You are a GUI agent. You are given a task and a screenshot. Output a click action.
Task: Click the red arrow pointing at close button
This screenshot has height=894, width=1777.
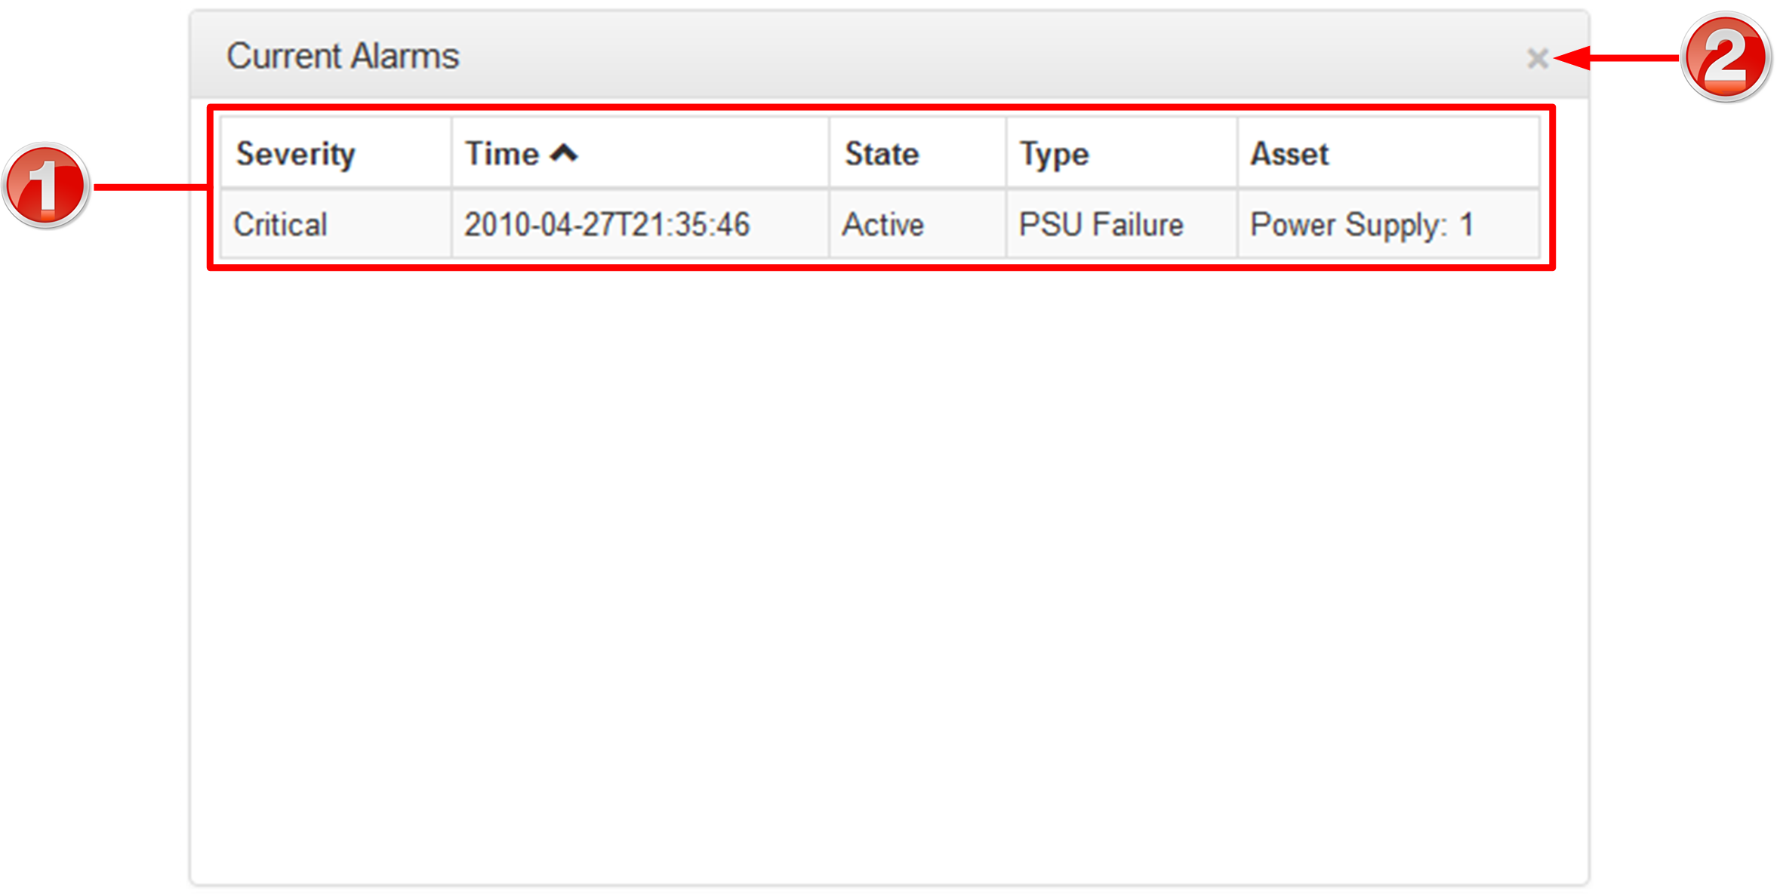(1623, 58)
